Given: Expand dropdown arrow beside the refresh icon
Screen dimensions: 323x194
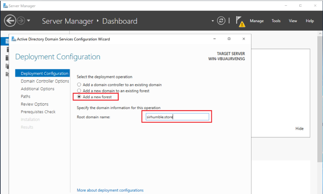Looking at the screenshot, I should click(213, 21).
